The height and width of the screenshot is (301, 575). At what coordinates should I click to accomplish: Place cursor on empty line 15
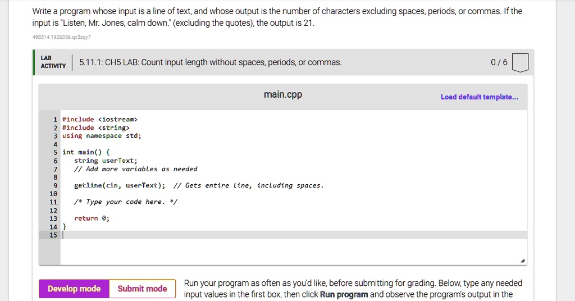point(293,235)
